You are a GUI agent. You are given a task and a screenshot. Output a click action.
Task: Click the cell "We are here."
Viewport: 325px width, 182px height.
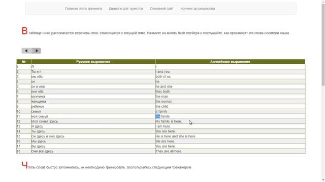[x=230, y=142]
